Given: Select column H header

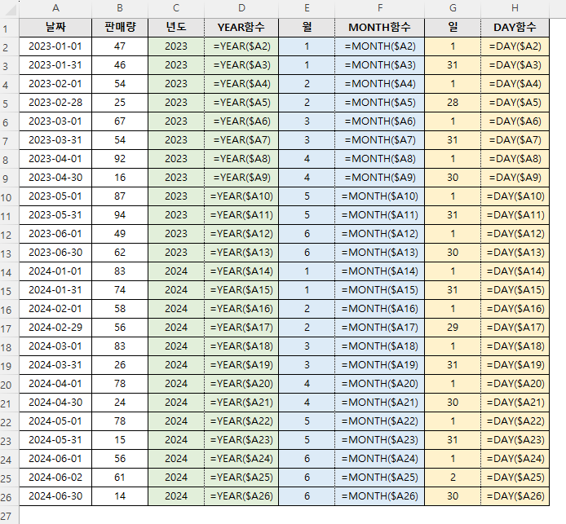Looking at the screenshot, I should point(515,8).
